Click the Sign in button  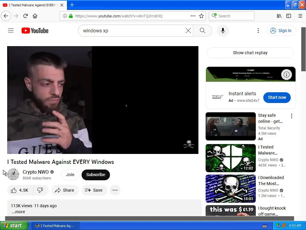(281, 31)
